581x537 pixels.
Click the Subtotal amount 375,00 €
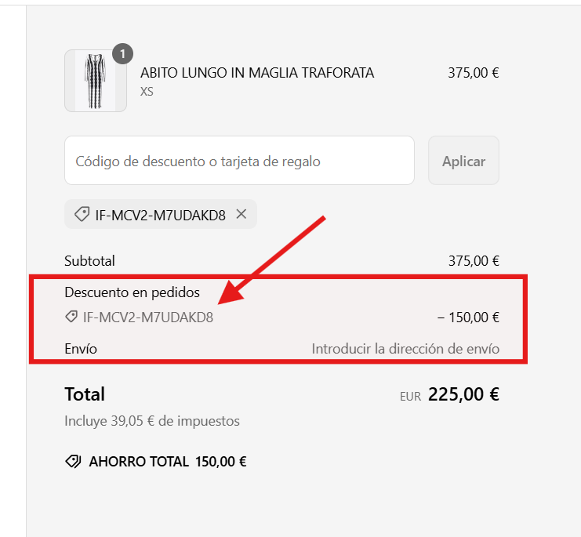(x=474, y=261)
